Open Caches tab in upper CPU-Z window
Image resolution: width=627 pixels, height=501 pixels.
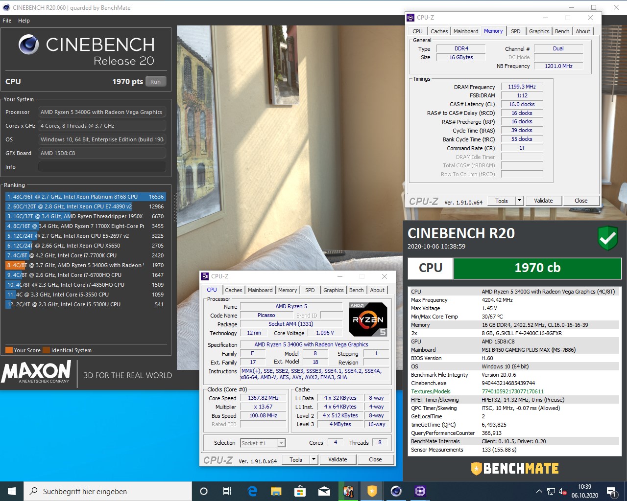(x=439, y=31)
